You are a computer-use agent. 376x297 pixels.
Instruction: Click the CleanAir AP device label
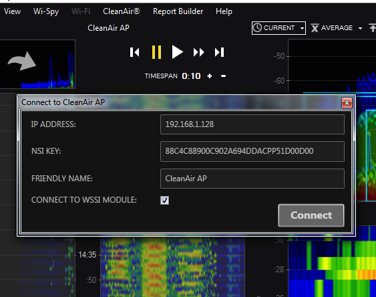coord(108,28)
